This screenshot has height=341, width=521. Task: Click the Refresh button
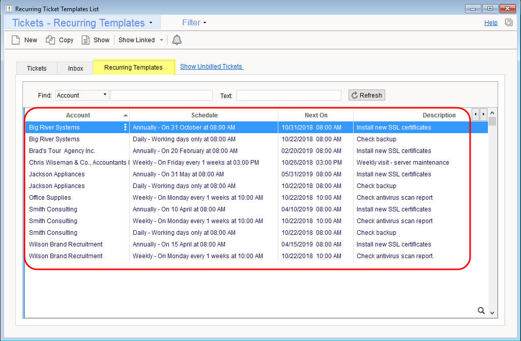[366, 95]
